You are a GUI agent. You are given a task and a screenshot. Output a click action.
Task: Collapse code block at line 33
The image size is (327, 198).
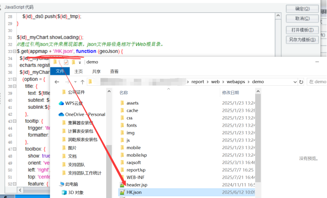(x=15, y=51)
